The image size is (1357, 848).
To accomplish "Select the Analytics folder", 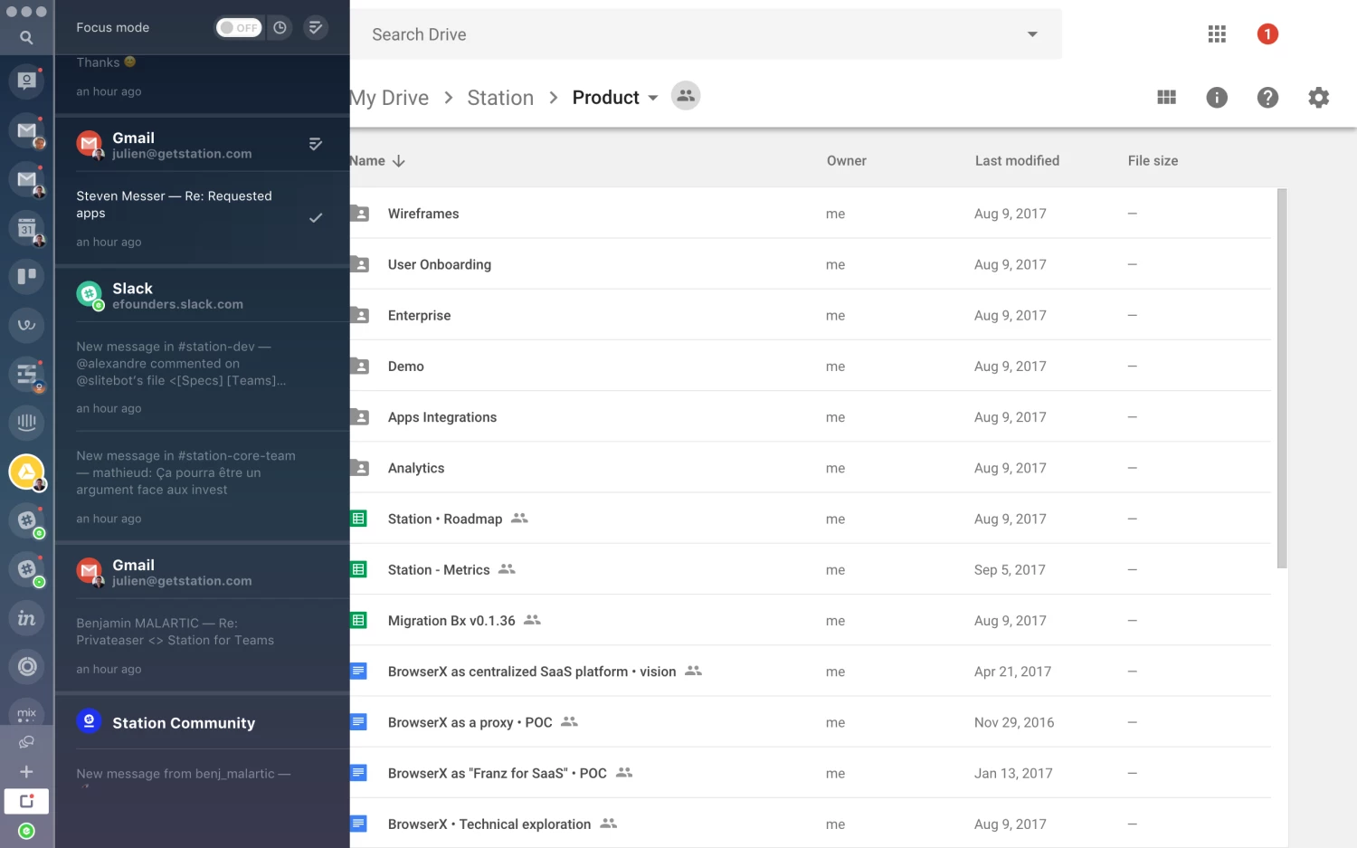I will click(x=811, y=468).
